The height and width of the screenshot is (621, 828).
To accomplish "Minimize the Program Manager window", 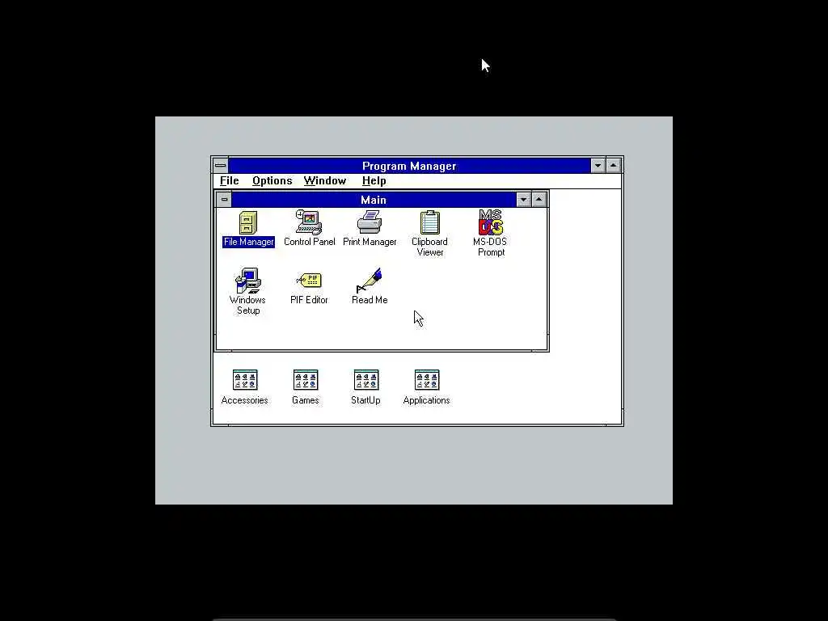I will point(598,165).
